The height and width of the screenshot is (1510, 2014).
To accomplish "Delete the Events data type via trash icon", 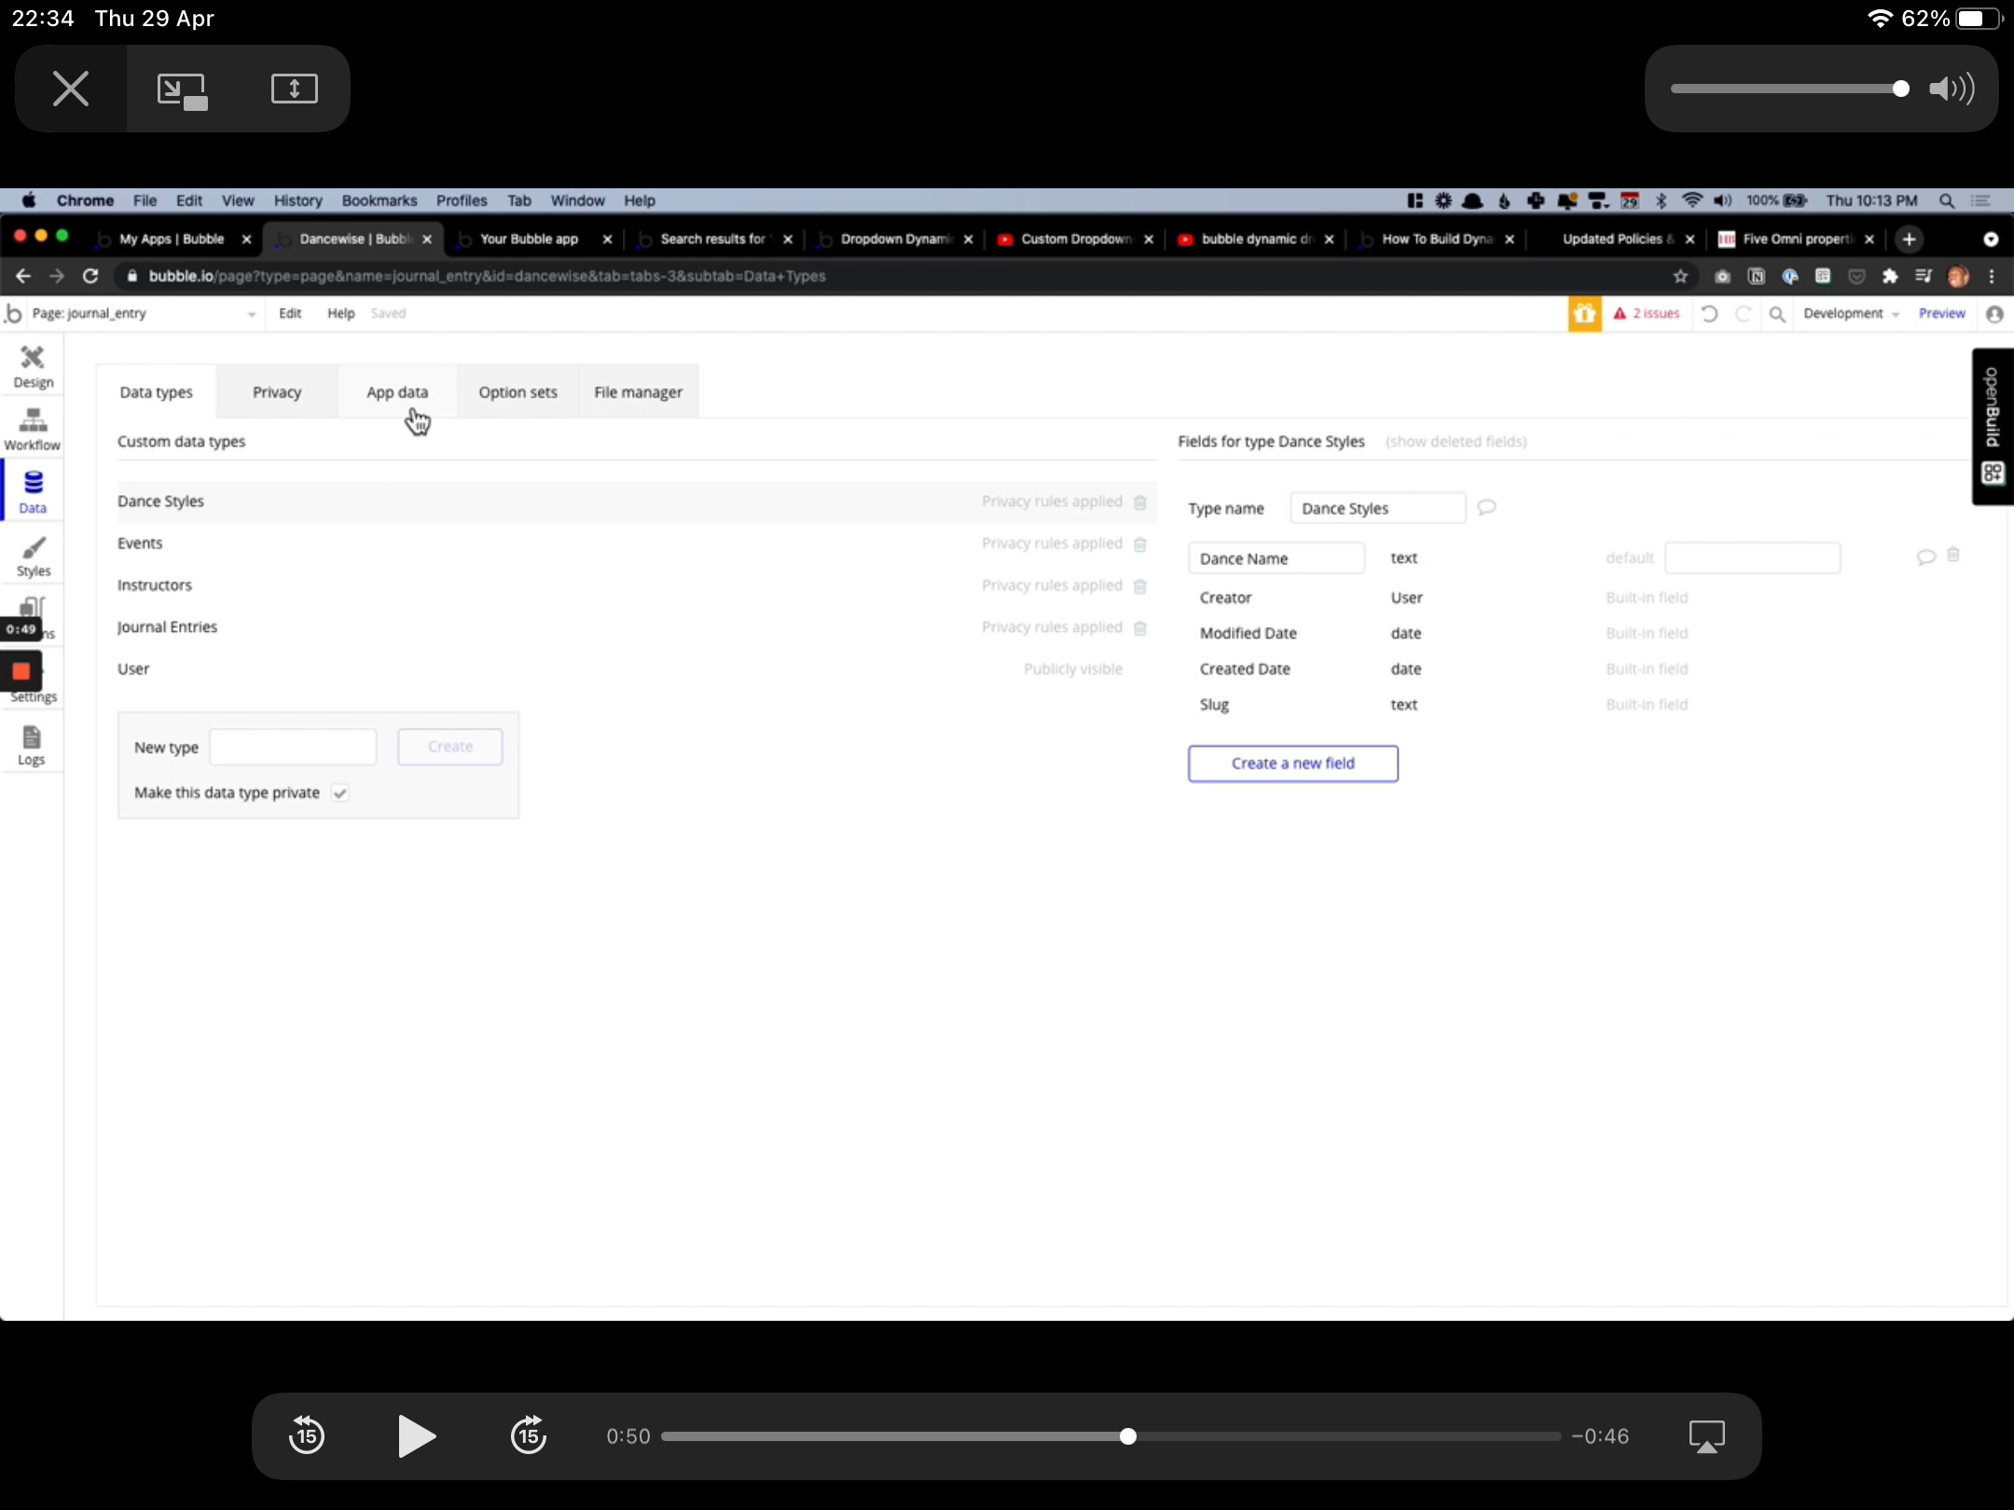I will (1138, 545).
